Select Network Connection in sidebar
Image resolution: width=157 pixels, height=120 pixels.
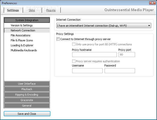click(27, 30)
